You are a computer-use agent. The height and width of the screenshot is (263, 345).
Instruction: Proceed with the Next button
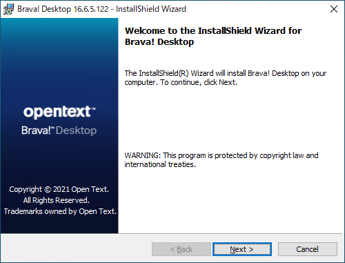tap(242, 249)
